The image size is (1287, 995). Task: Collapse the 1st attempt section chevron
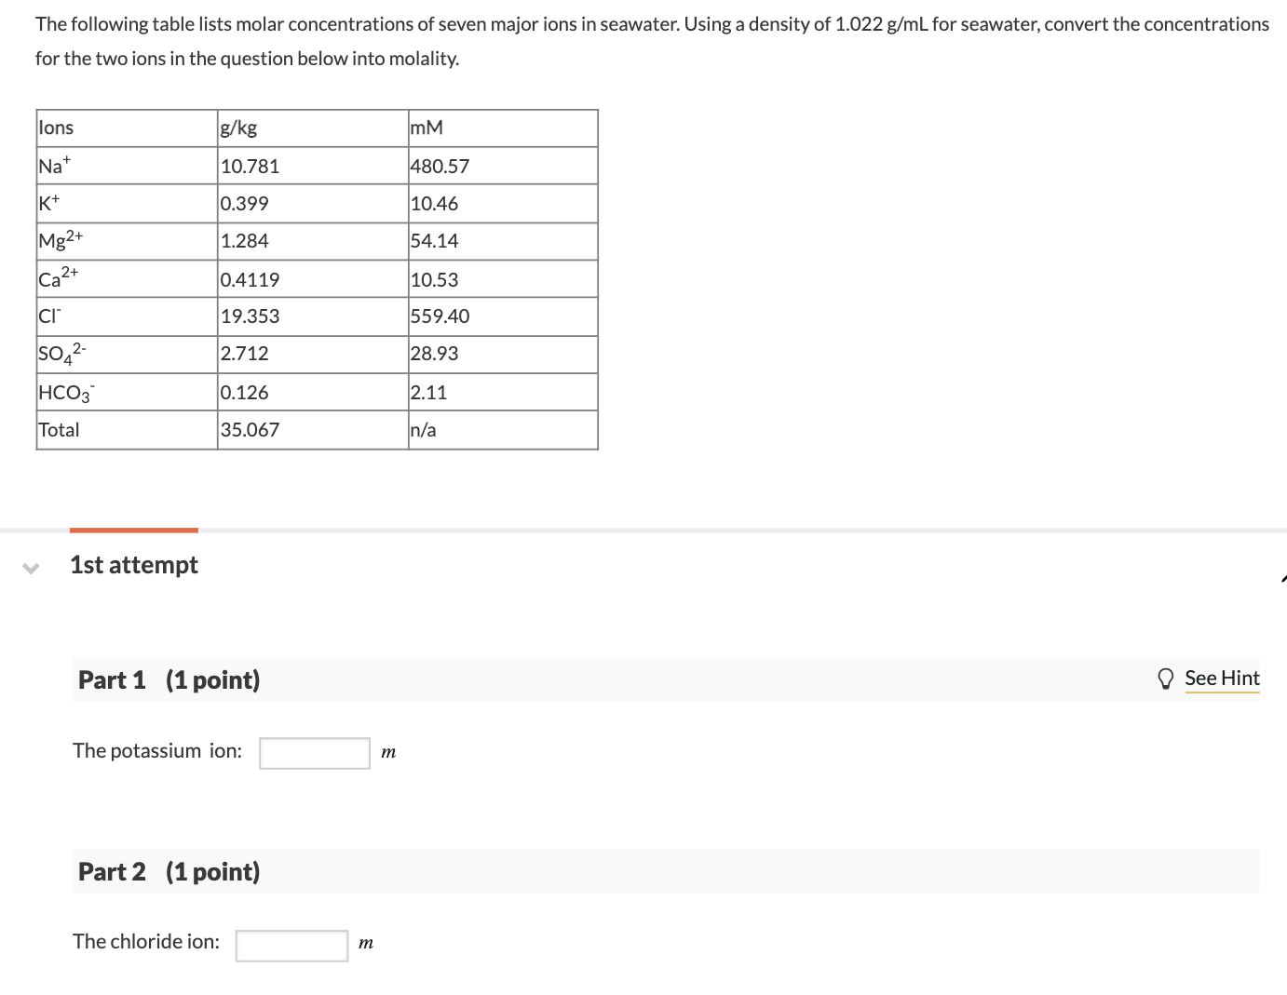coord(30,567)
